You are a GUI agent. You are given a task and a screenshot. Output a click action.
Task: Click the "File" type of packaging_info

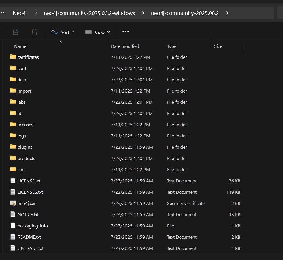170,226
